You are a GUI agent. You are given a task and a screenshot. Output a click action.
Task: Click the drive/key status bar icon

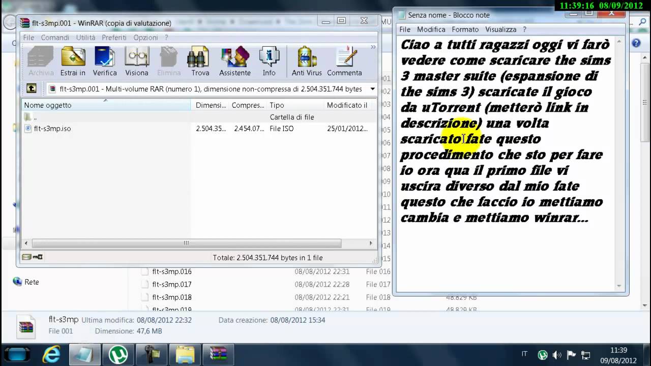pyautogui.click(x=33, y=257)
